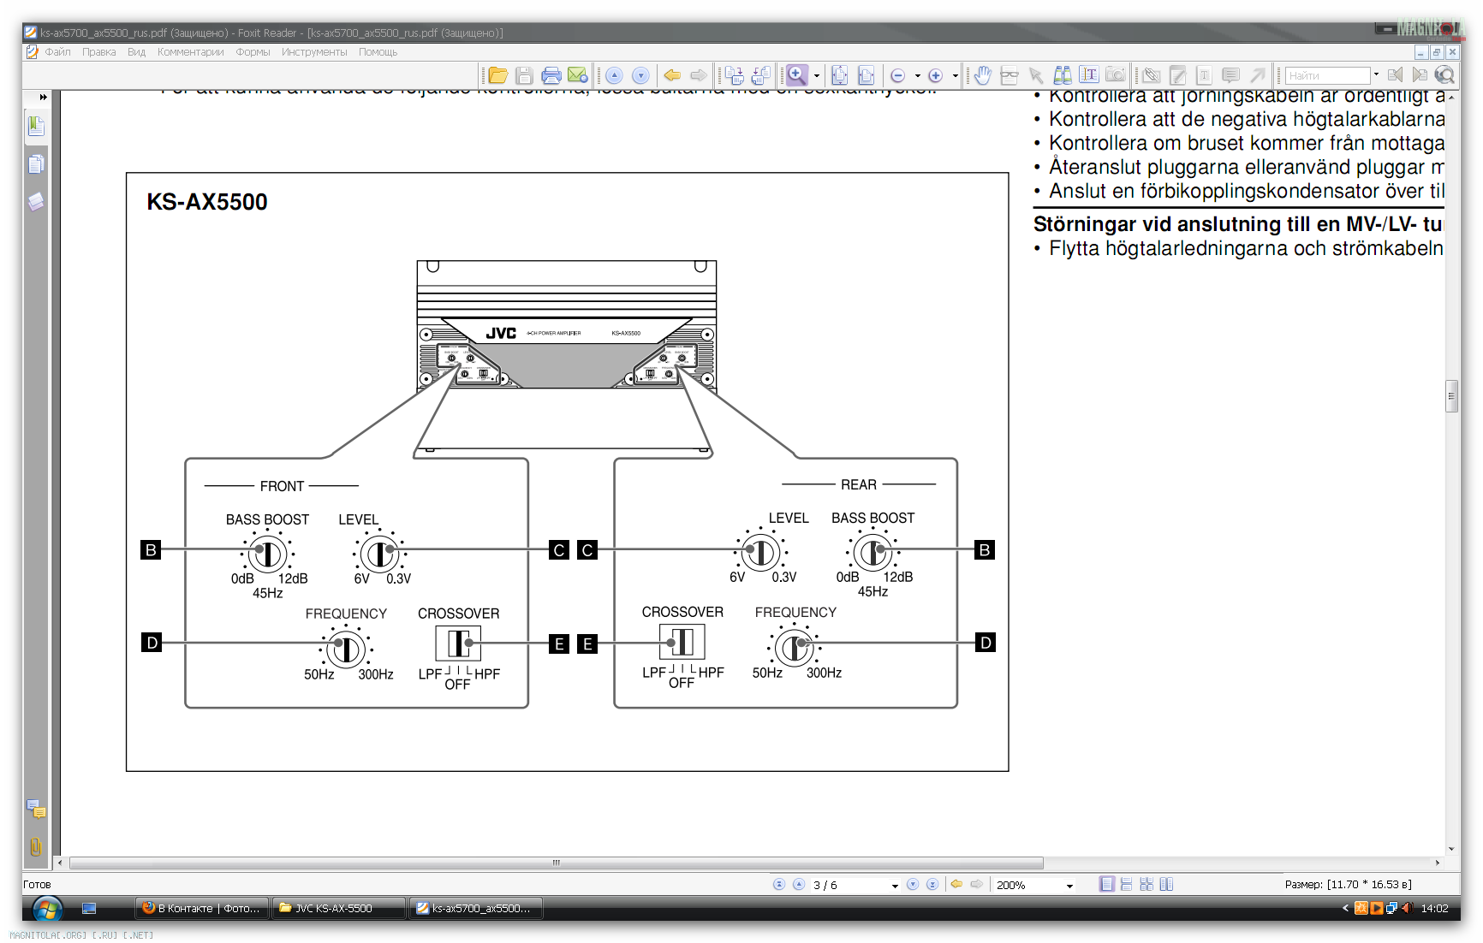This screenshot has width=1483, height=943.
Task: Click the Print icon in the toolbar
Action: pos(551,75)
